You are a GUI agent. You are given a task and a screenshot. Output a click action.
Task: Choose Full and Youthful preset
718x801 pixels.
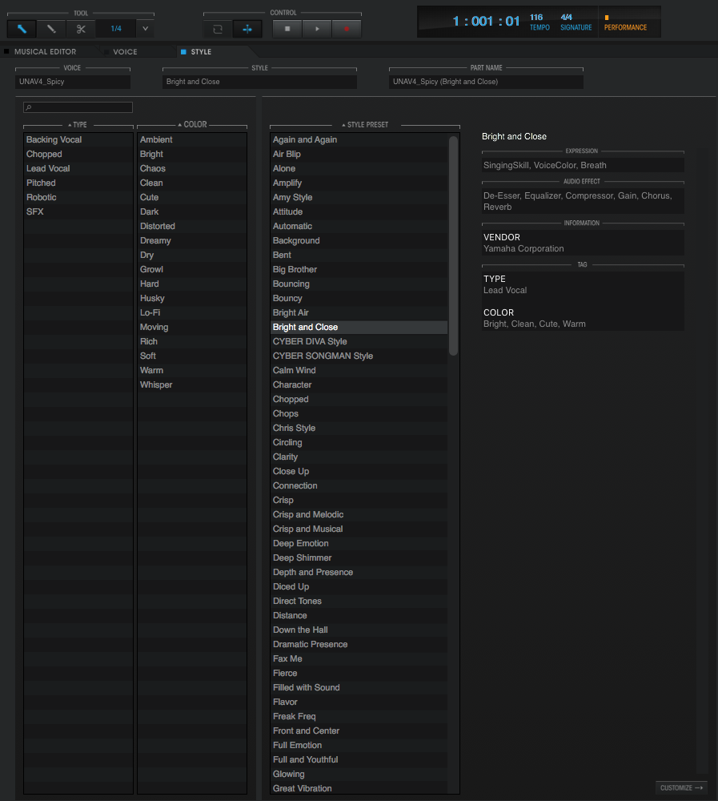(x=359, y=759)
